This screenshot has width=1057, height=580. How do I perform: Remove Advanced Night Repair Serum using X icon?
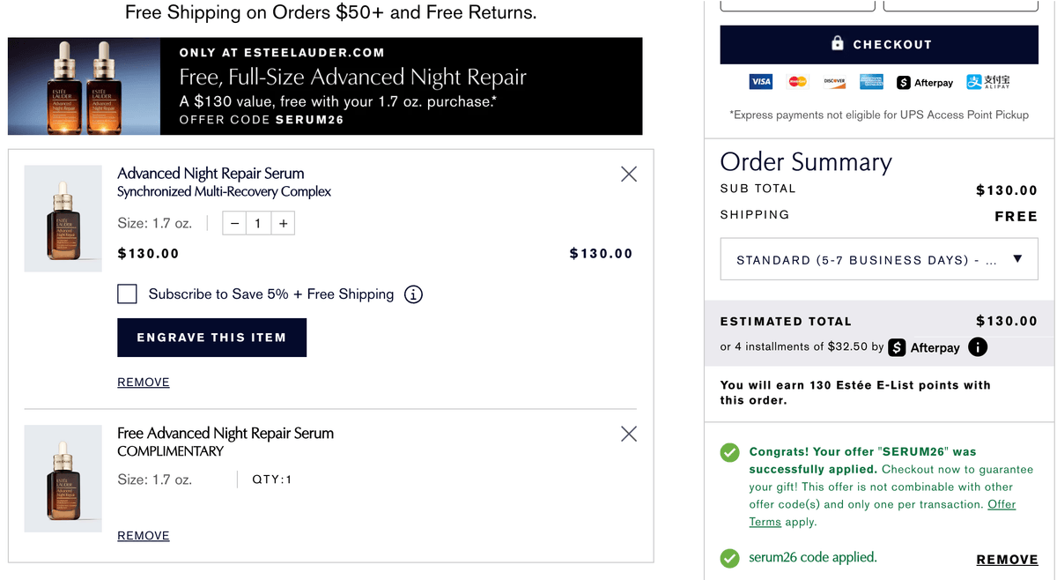tap(629, 174)
